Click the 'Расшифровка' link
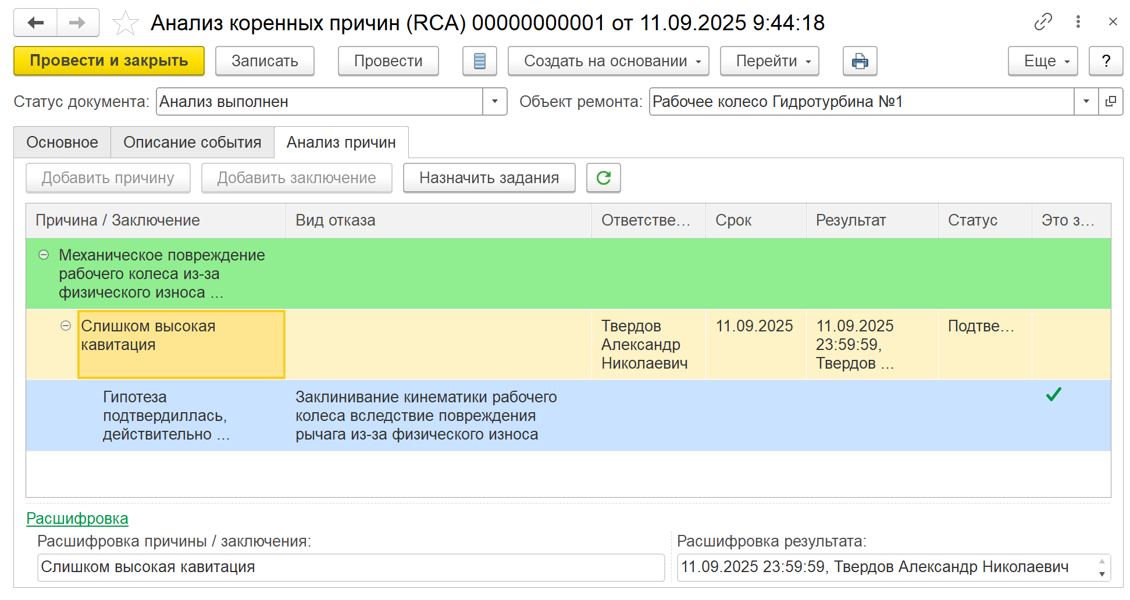 (x=77, y=518)
